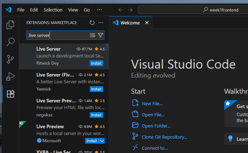This screenshot has height=153, width=248.
Task: Open the File menu
Action: pos(21,10)
